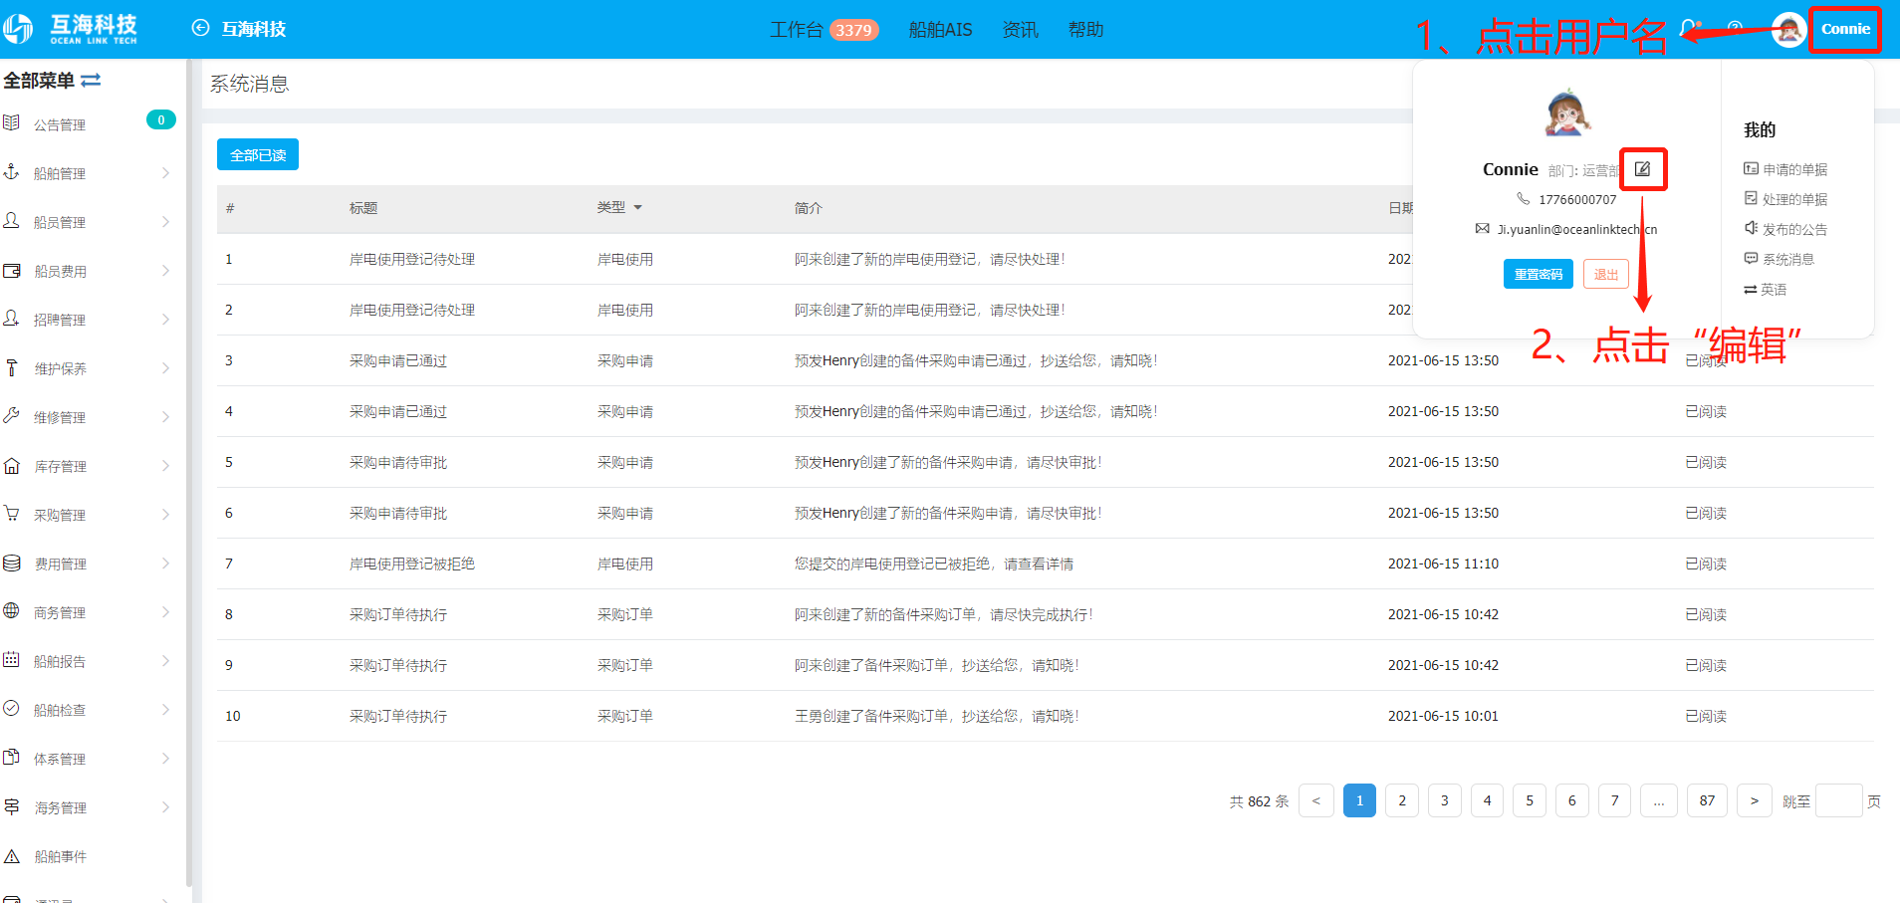
Task: Open the 类型 column filter dropdown
Action: (637, 207)
